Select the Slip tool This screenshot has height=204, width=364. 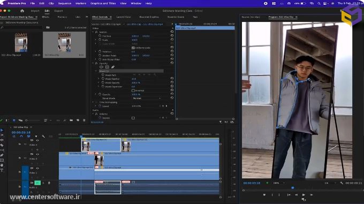(x=2, y=150)
